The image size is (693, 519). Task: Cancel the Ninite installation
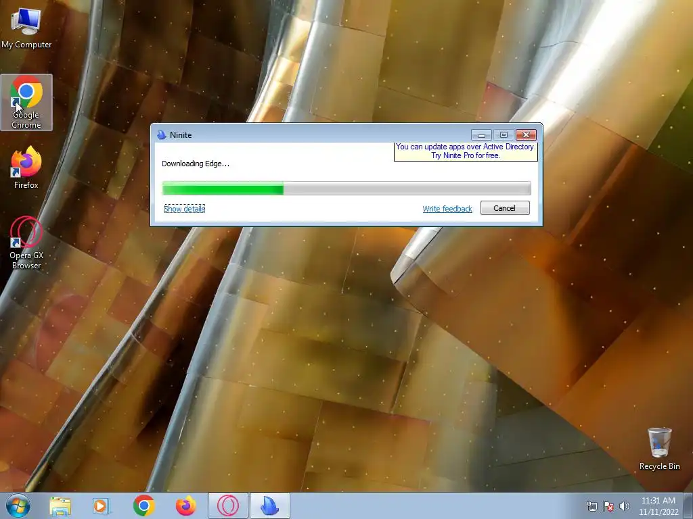click(505, 208)
